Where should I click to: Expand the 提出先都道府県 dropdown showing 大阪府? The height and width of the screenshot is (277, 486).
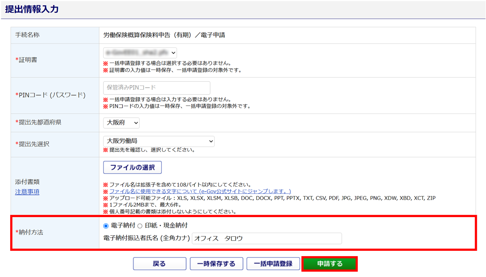click(x=121, y=123)
